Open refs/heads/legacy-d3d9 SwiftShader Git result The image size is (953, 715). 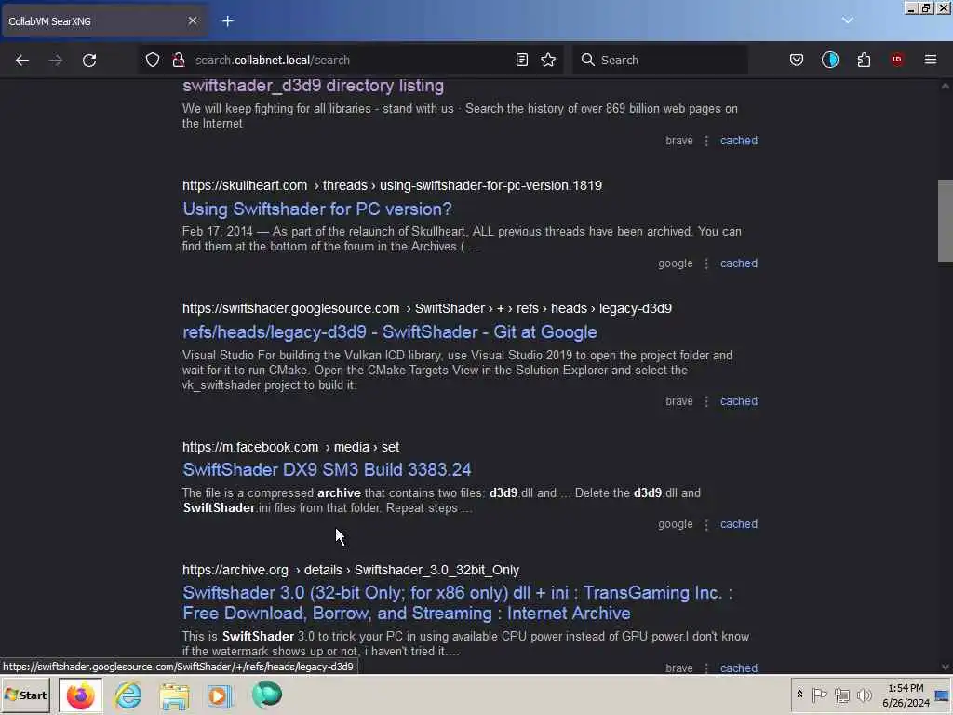(x=390, y=332)
